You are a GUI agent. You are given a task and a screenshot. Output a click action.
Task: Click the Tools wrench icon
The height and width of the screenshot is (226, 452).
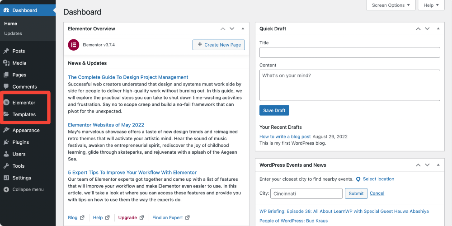coord(6,166)
